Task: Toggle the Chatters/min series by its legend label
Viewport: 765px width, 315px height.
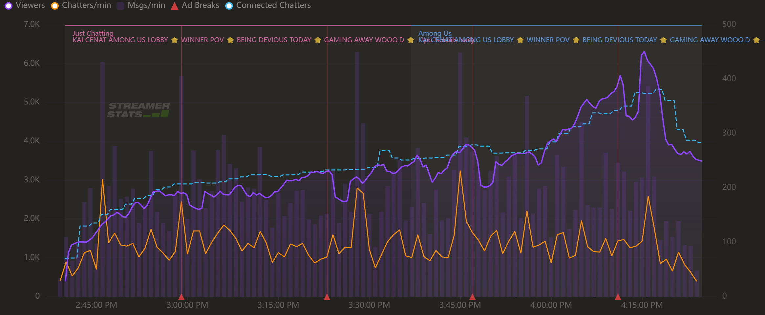Action: (x=86, y=5)
